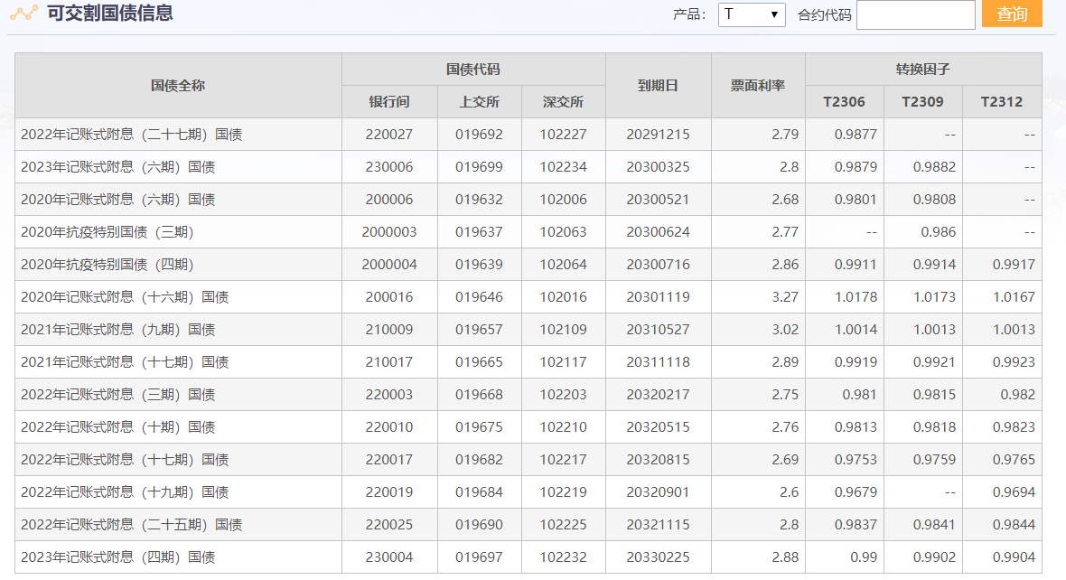Click the T2312 column header
Viewport: 1066px width, 580px height.
pyautogui.click(x=1001, y=102)
